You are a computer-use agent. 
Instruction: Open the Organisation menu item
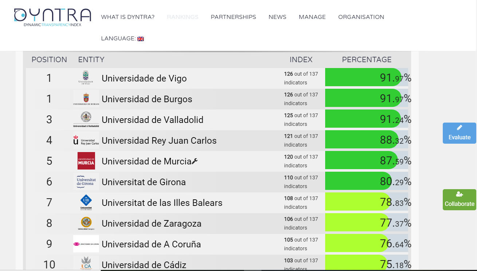pos(361,17)
